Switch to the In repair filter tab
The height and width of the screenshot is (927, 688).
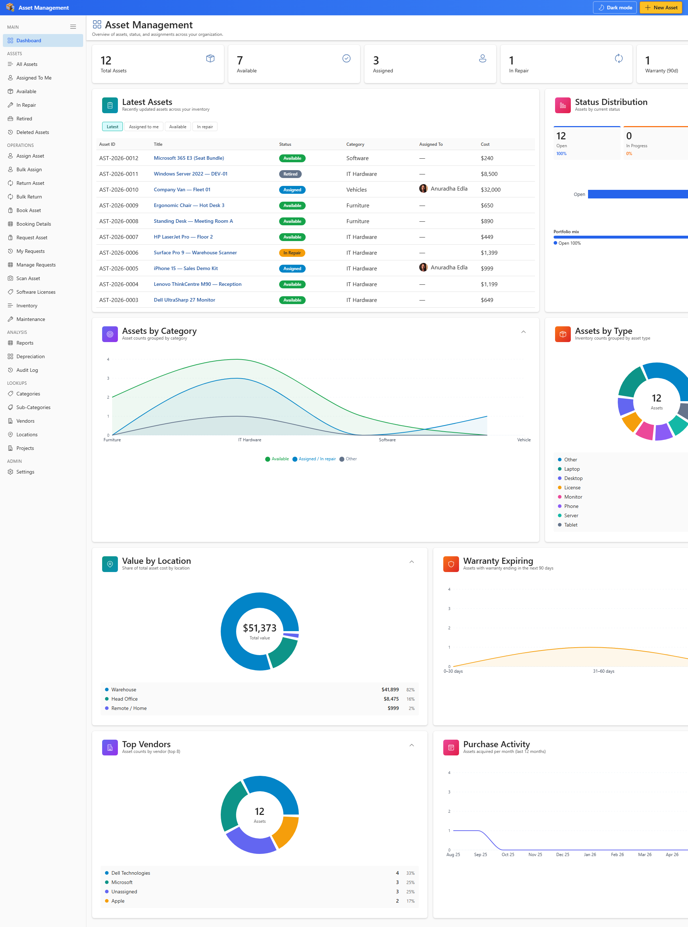click(x=205, y=126)
